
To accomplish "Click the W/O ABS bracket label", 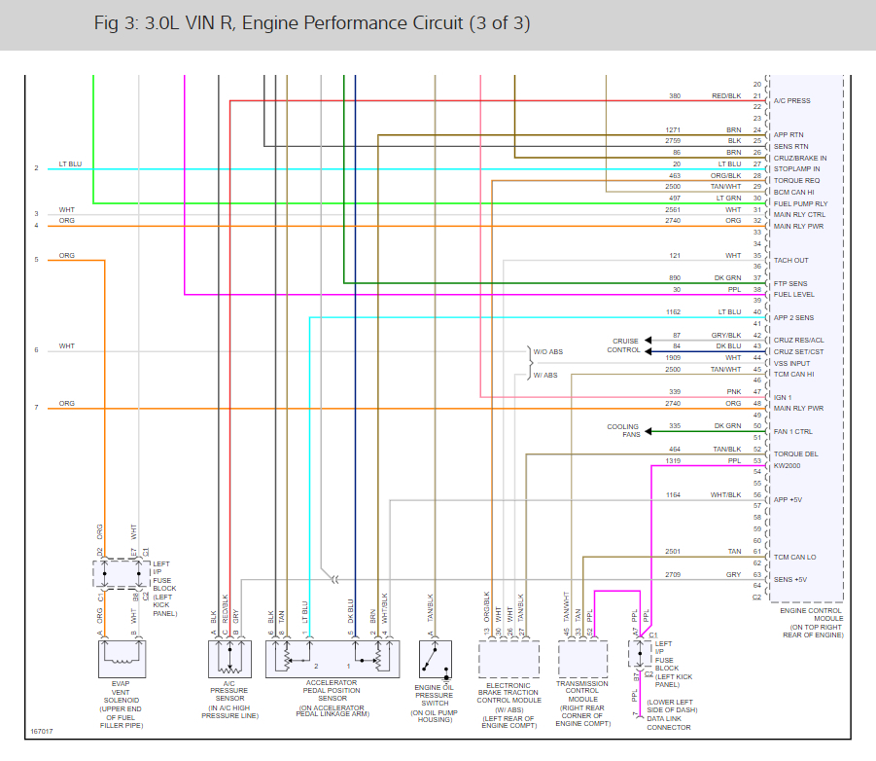I will [x=547, y=351].
